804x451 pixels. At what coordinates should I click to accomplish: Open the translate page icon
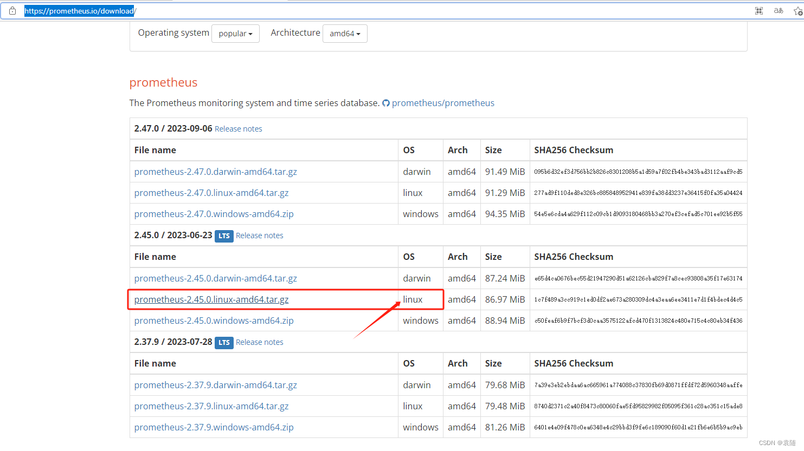coord(779,10)
